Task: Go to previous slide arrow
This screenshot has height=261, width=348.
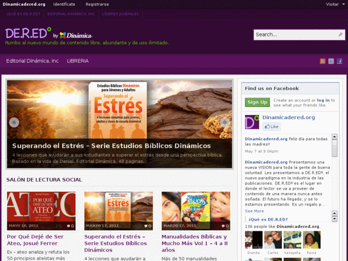Action: coord(14,123)
